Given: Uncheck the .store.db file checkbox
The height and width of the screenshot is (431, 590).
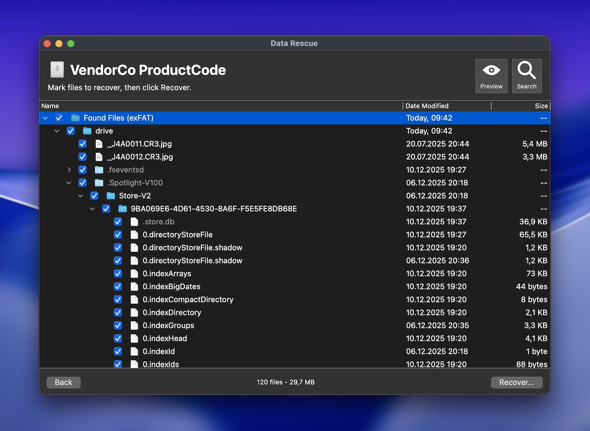Looking at the screenshot, I should [x=118, y=222].
